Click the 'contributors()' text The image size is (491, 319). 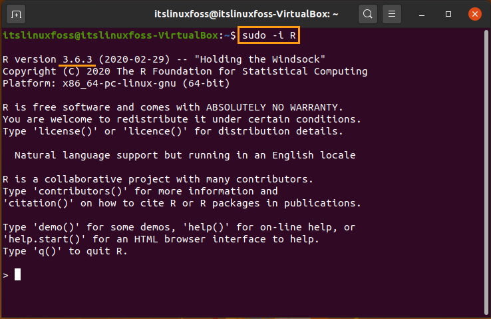click(x=81, y=191)
